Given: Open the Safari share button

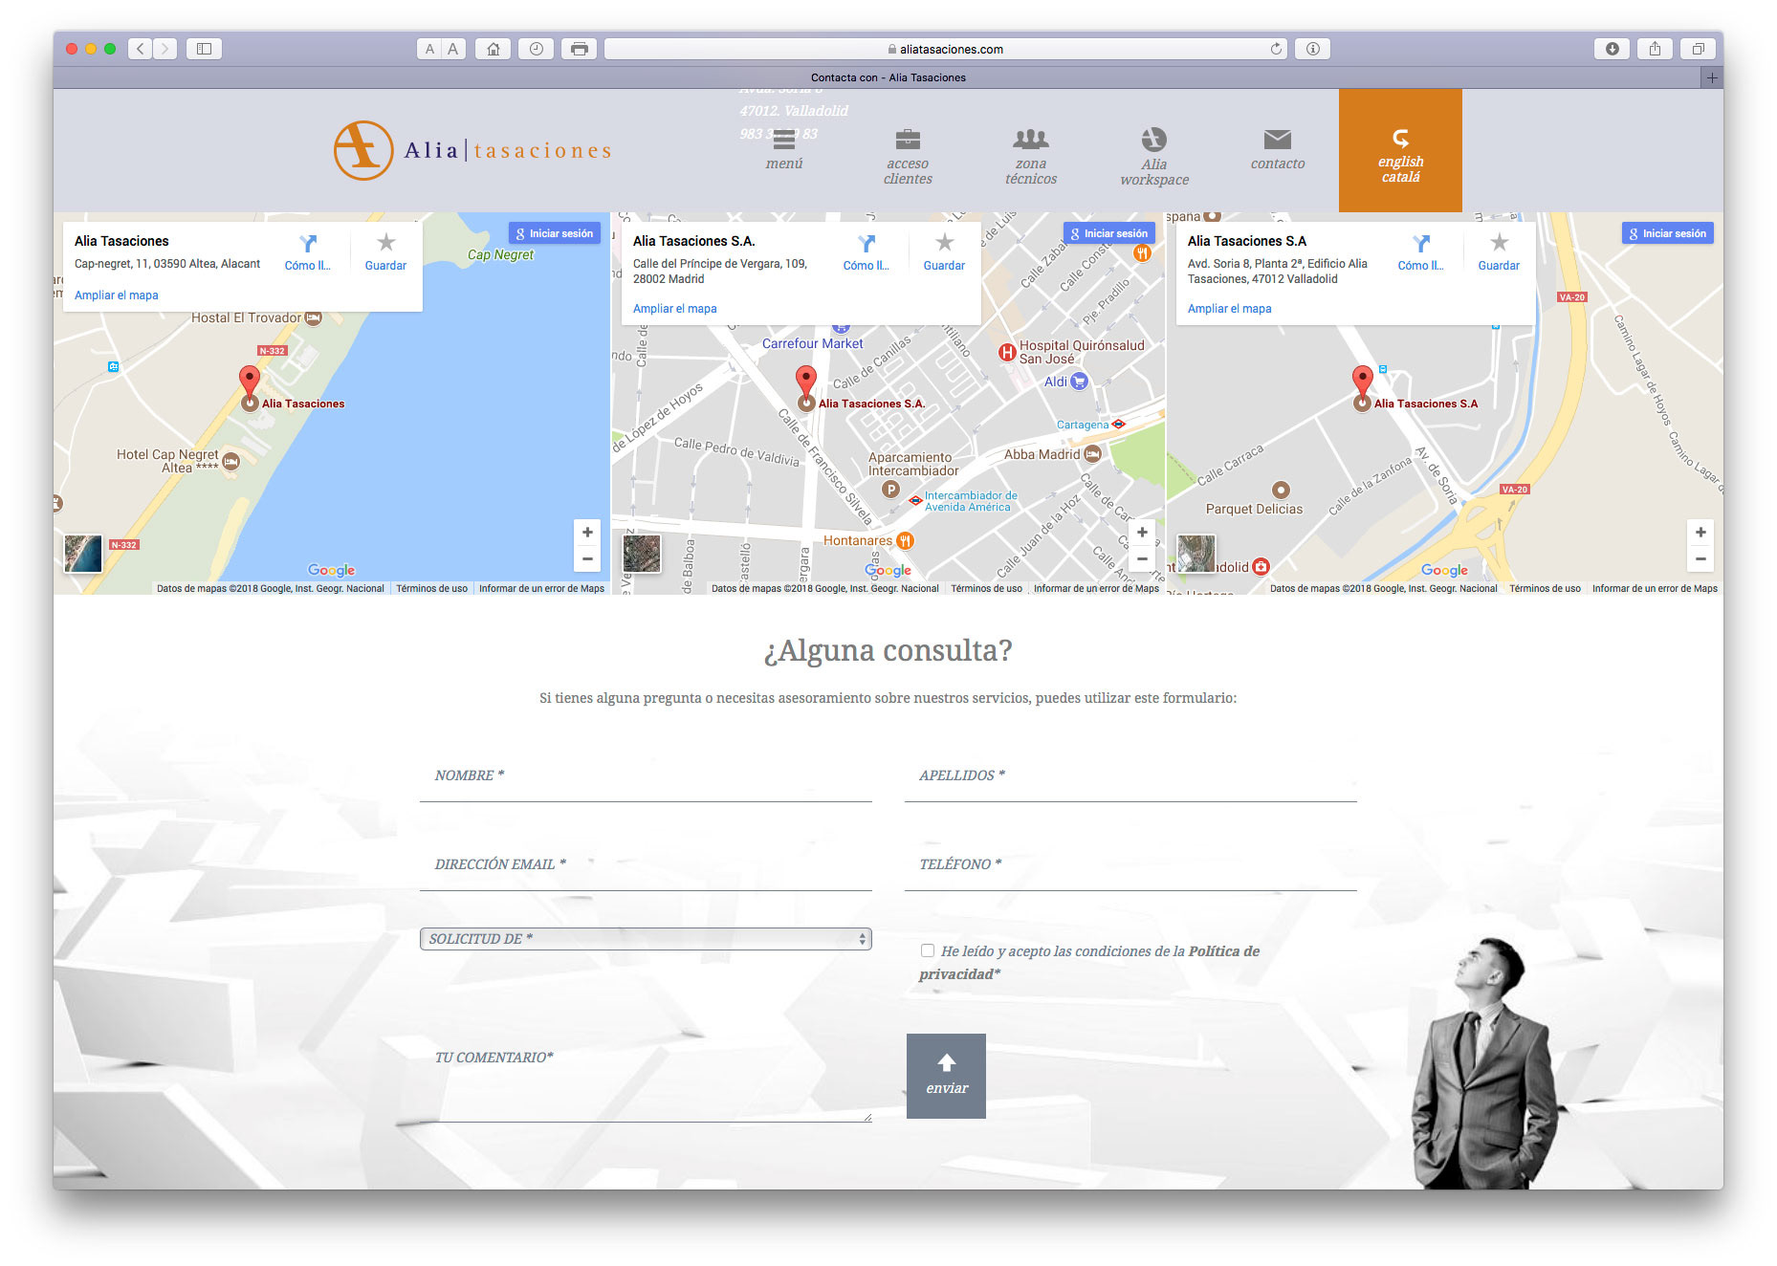Looking at the screenshot, I should tap(1655, 49).
